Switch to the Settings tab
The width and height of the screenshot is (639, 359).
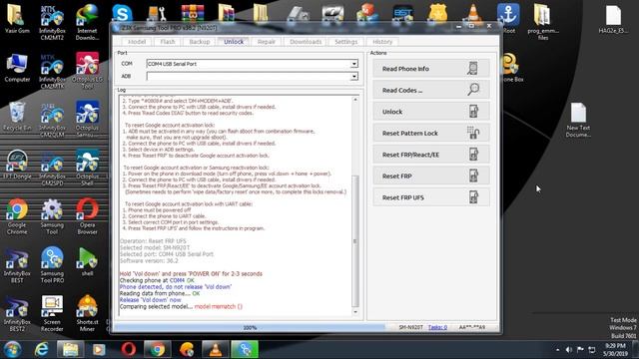pyautogui.click(x=346, y=42)
